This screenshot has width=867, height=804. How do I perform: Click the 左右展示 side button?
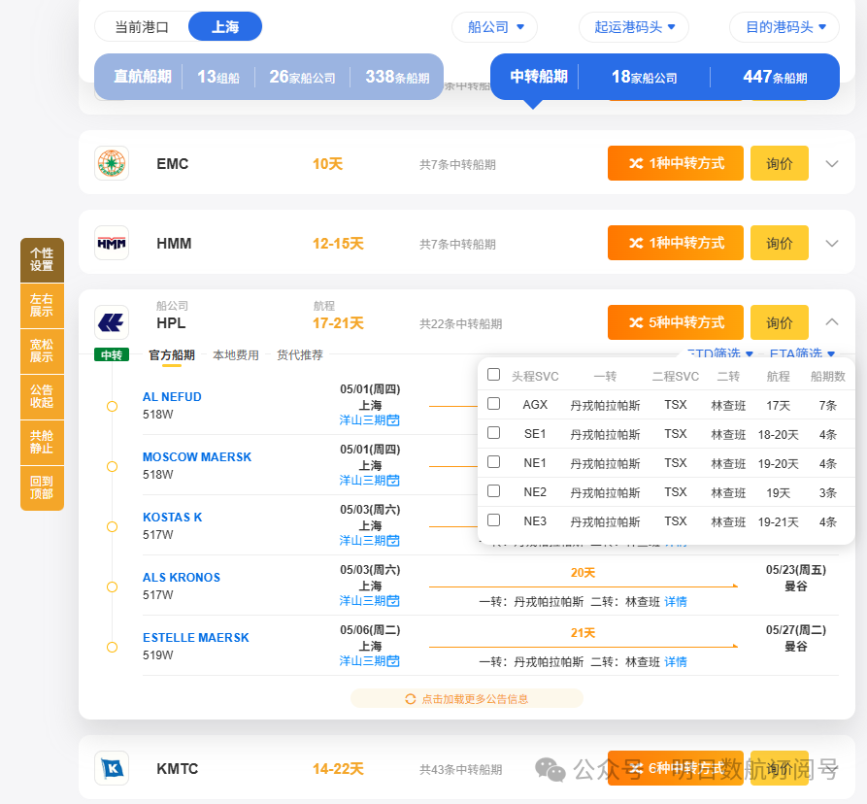[42, 305]
